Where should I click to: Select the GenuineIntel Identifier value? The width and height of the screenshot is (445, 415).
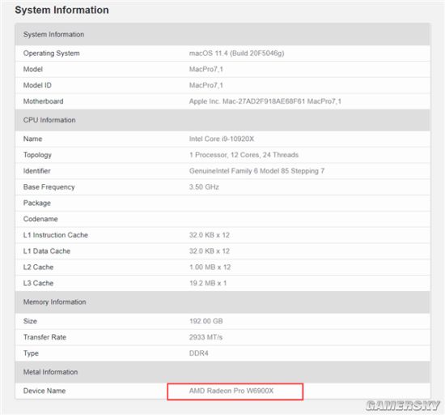256,171
